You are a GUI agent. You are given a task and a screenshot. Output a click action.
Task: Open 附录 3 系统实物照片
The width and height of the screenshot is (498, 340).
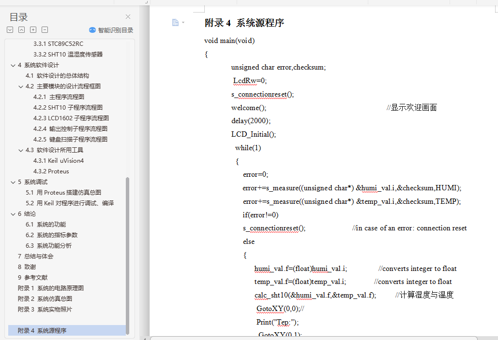(45, 310)
